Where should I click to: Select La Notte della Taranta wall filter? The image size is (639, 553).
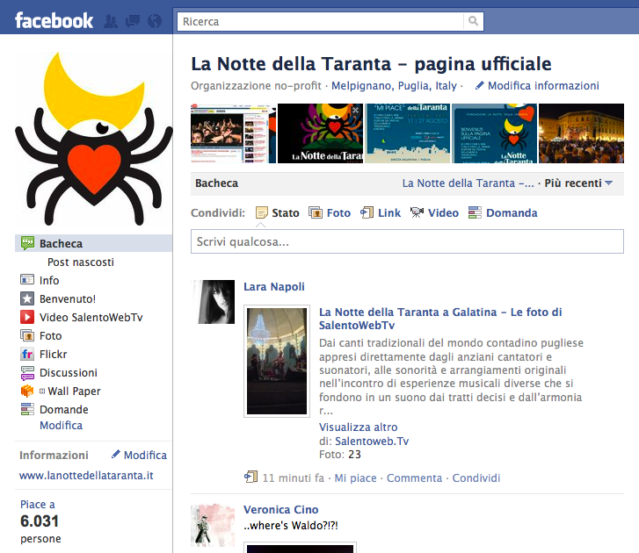point(468,183)
